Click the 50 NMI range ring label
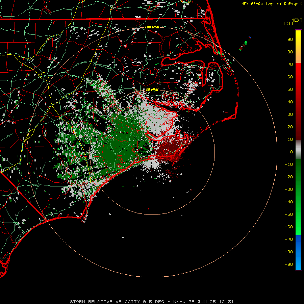The height and width of the screenshot is (304, 304). [152, 90]
